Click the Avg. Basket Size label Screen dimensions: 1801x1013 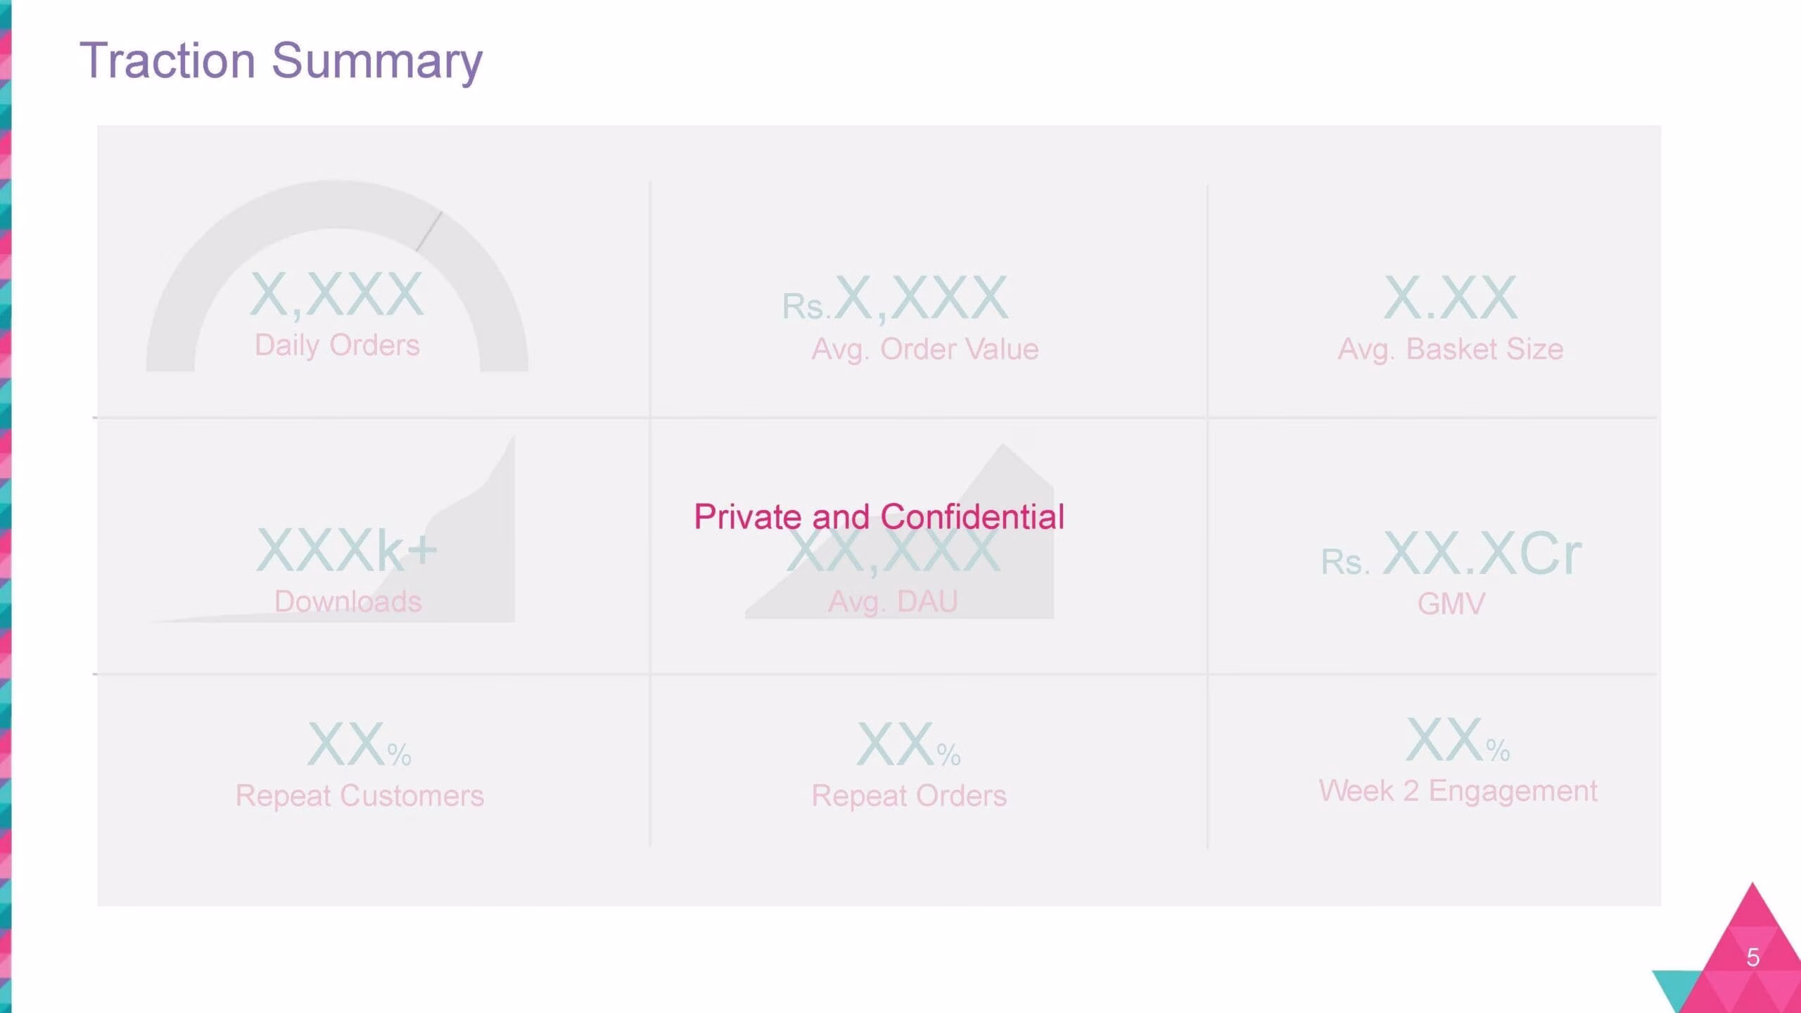click(x=1451, y=350)
